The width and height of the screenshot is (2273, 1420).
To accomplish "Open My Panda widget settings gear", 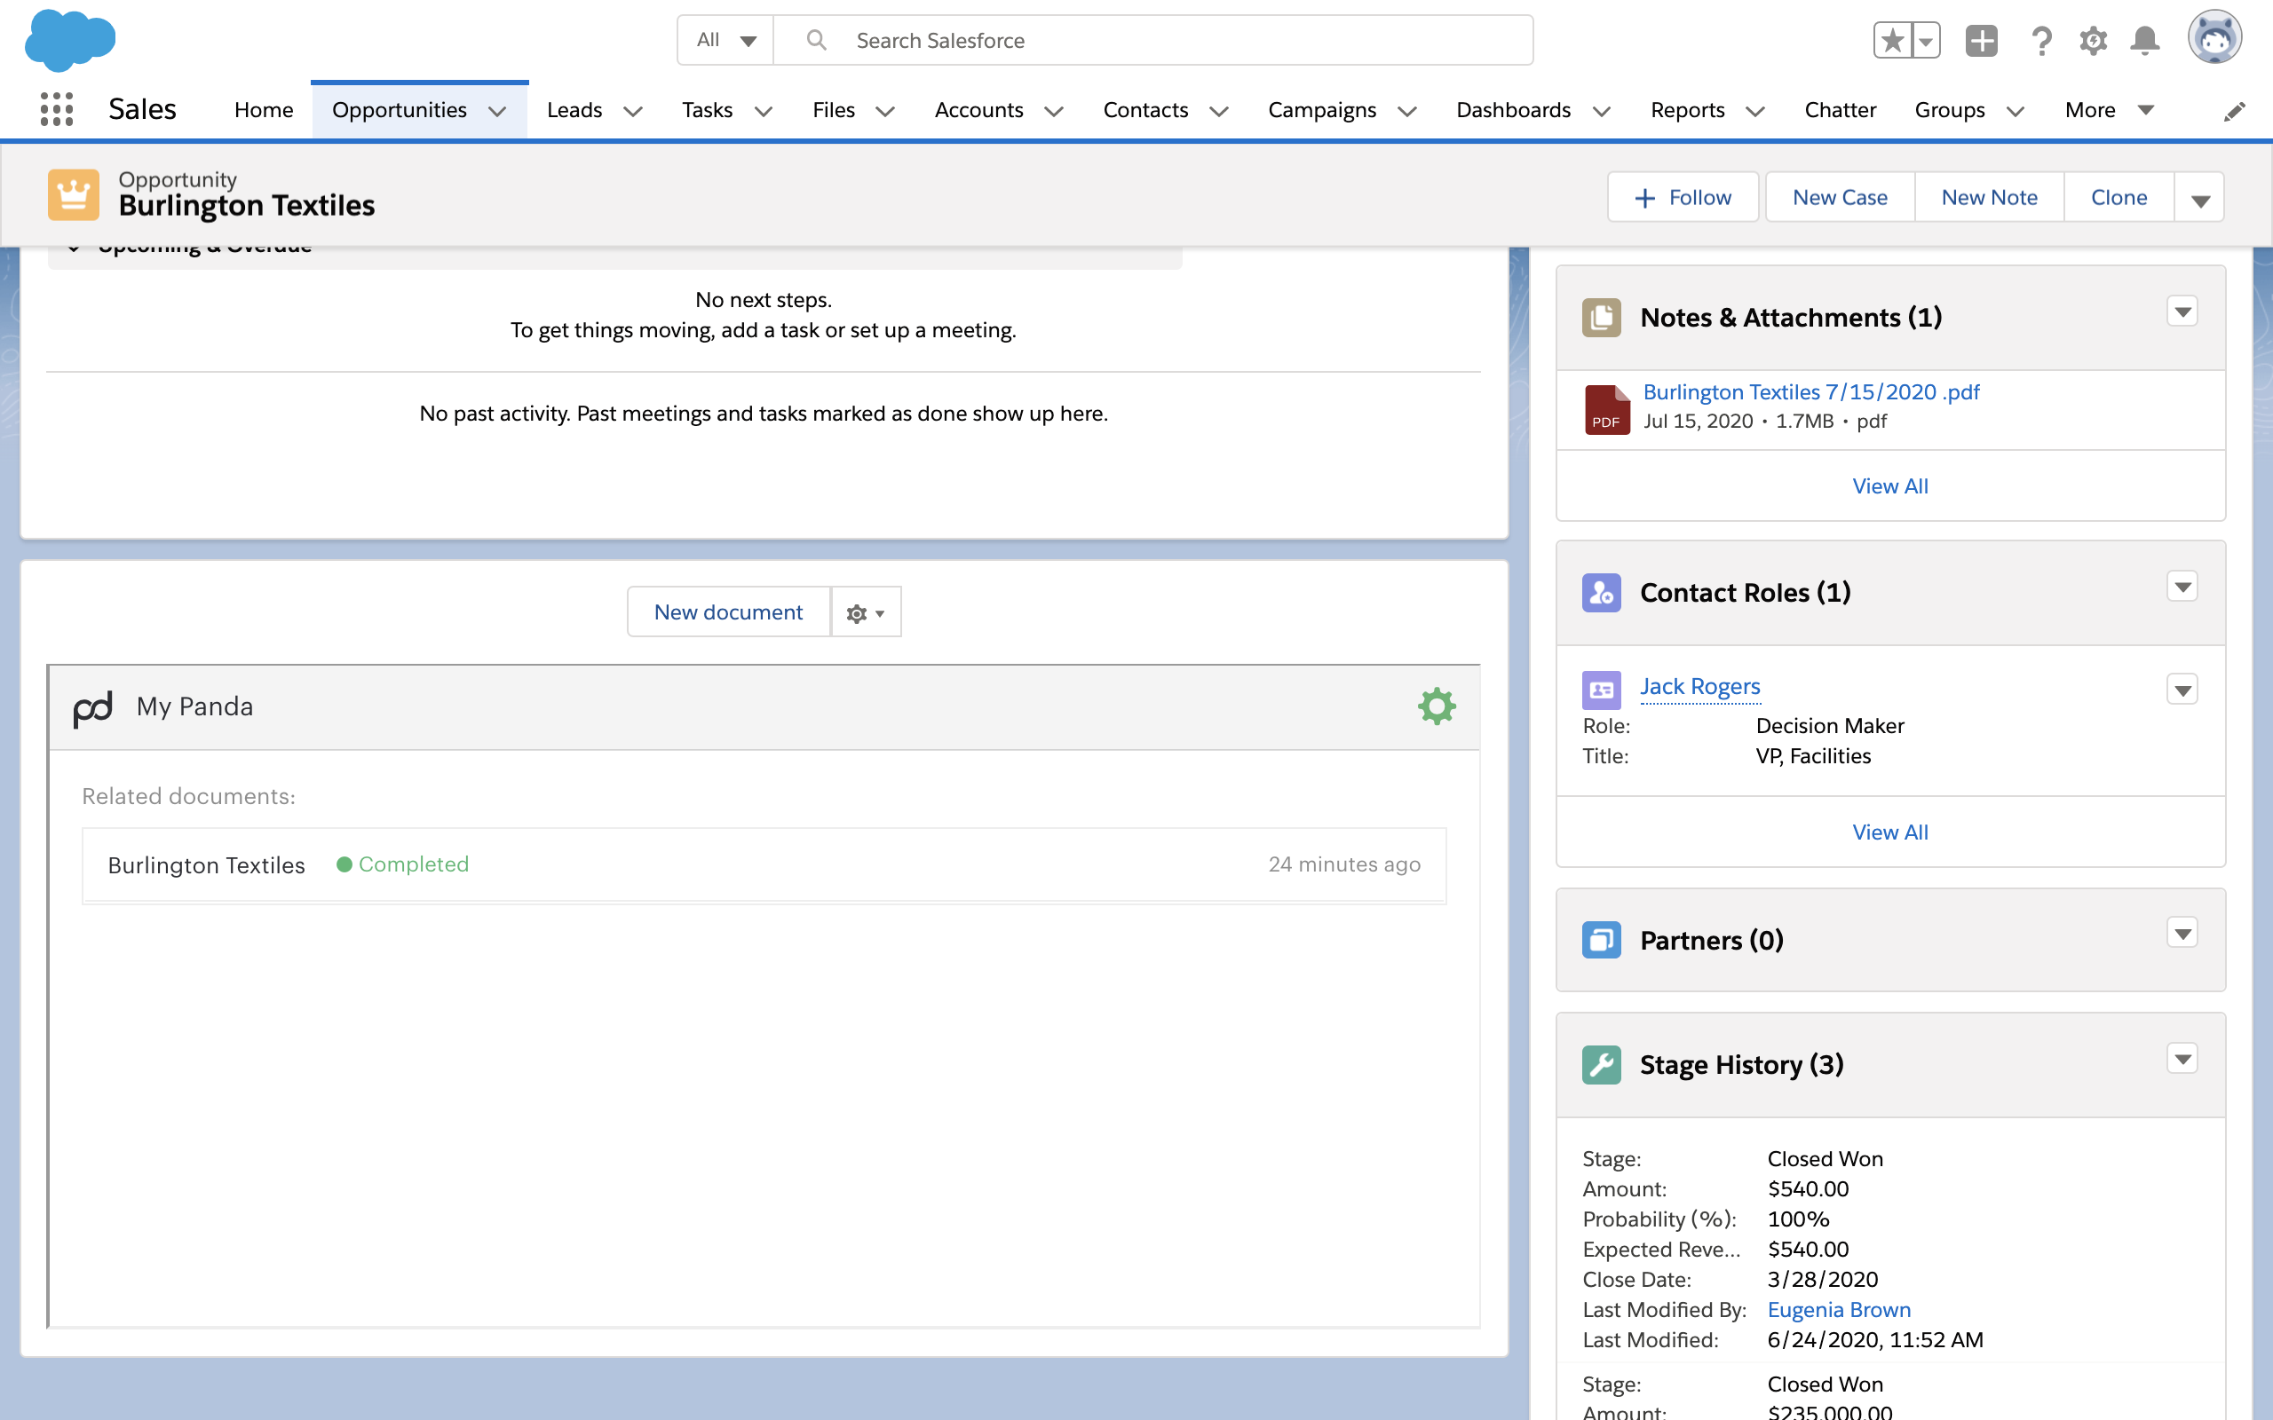I will (x=1437, y=706).
